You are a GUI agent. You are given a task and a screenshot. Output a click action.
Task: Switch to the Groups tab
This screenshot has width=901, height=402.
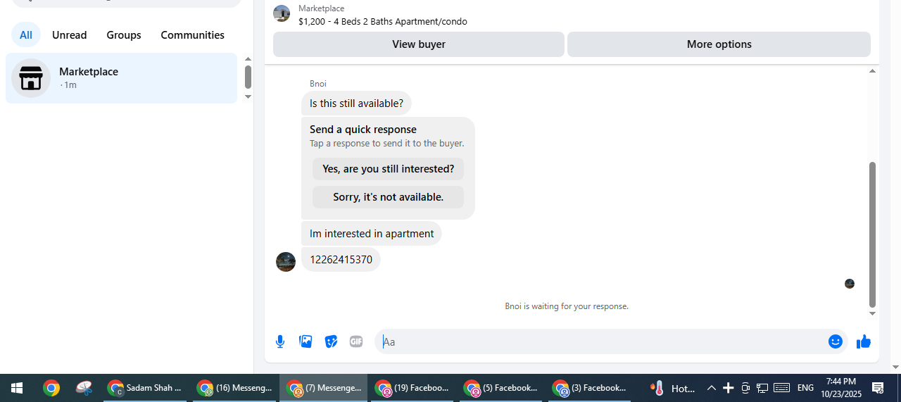coord(124,35)
